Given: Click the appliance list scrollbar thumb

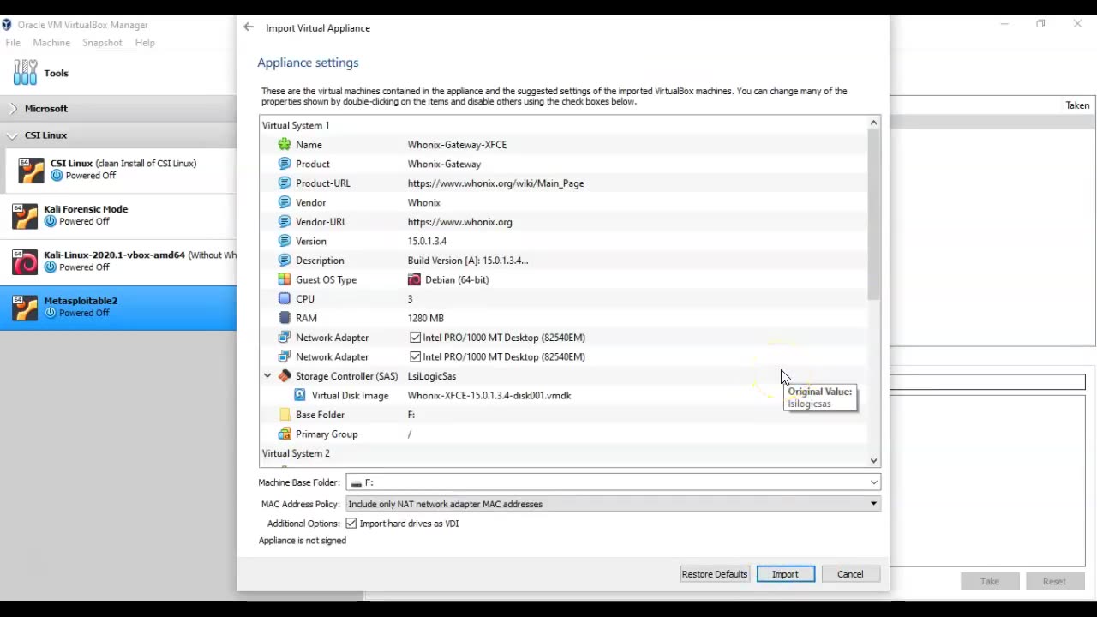Looking at the screenshot, I should tap(873, 214).
